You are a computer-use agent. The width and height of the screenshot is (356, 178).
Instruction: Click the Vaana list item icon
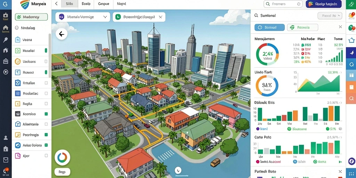[x=18, y=40]
